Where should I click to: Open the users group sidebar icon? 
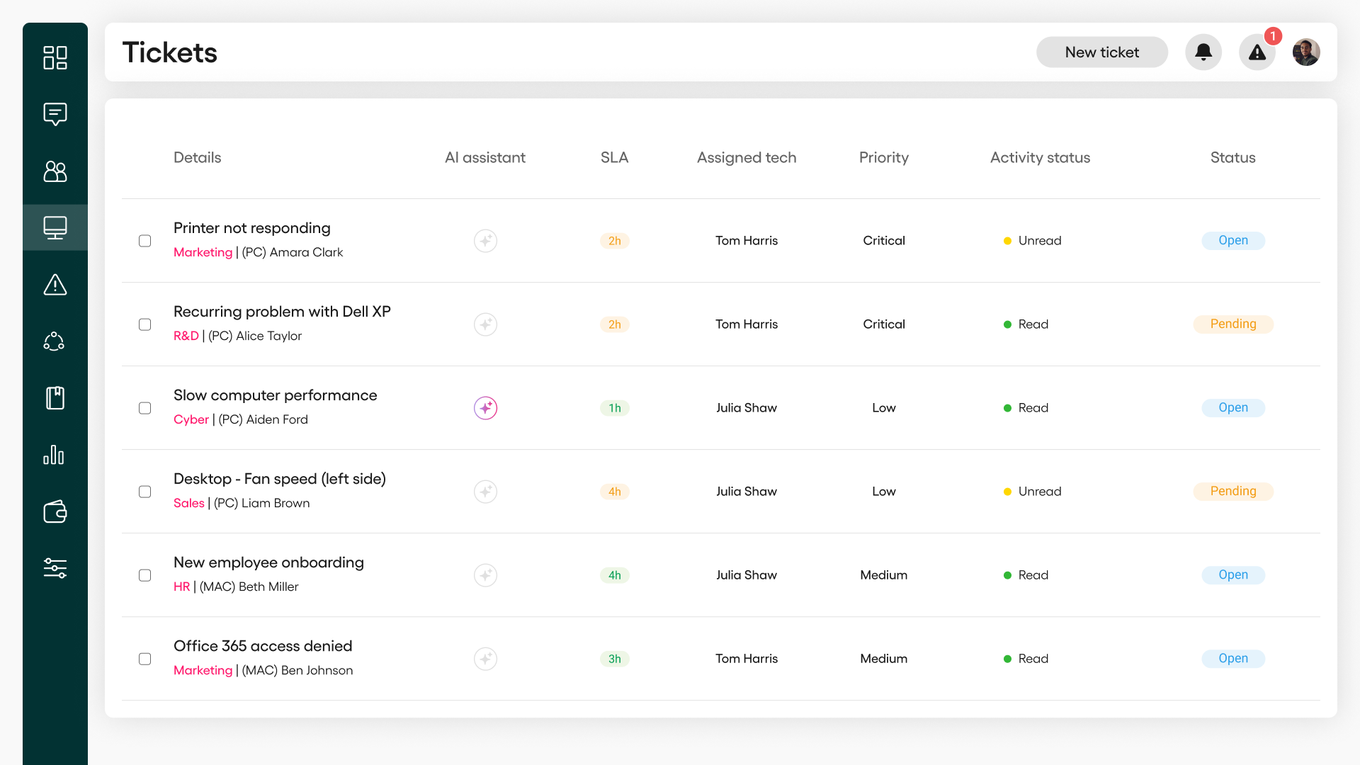pyautogui.click(x=55, y=171)
